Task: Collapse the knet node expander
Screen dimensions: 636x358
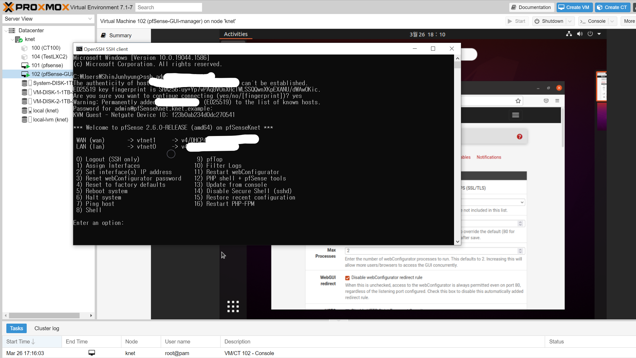Action: (12, 39)
